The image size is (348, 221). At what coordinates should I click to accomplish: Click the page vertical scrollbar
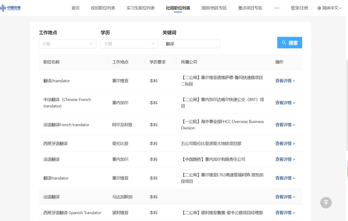click(347, 105)
